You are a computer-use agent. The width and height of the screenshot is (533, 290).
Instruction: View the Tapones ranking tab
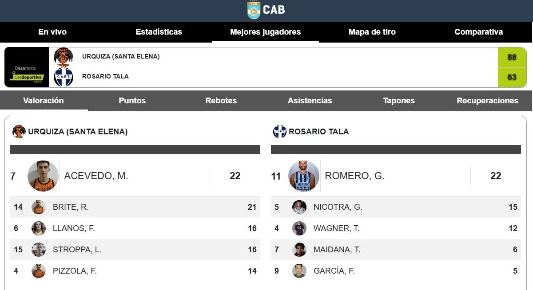(x=398, y=101)
